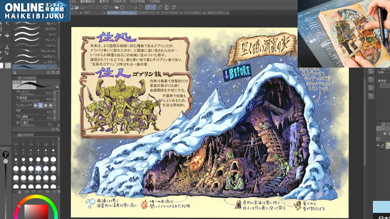Click the delete sub tool trash icon
Screen dimensions: 390x219
[x=58, y=73]
